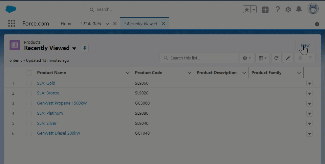Go to the Home tab
Viewport: 325px width, 164px height.
click(67, 24)
